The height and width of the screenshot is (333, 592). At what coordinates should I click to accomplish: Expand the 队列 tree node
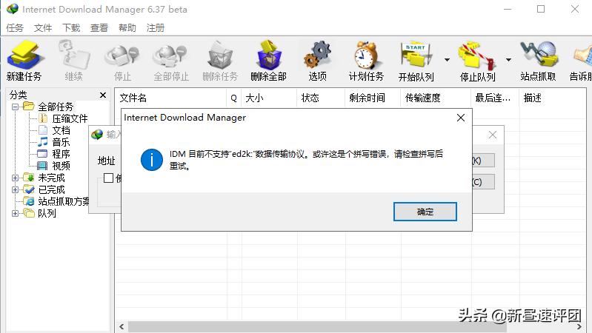coord(15,213)
